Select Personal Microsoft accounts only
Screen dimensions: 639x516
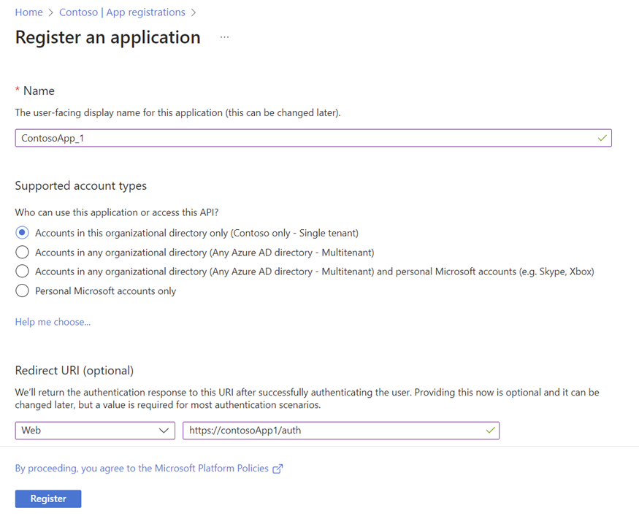22,291
